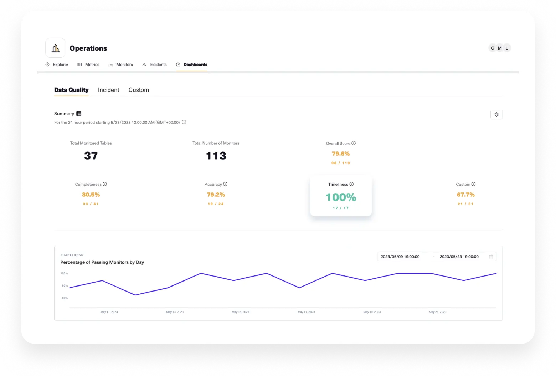Viewport: 556px width, 376px height.
Task: View the 24 hour period info icon
Action: 184,122
